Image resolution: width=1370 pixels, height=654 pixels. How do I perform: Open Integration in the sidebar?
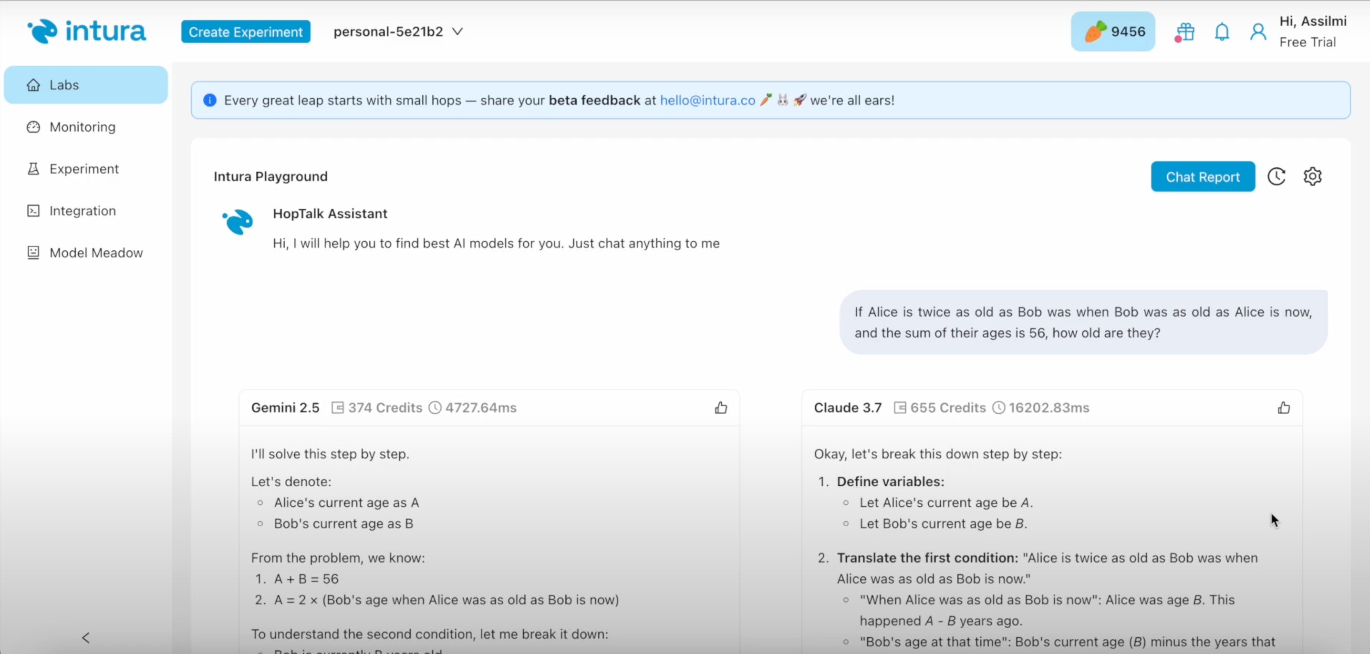86,211
